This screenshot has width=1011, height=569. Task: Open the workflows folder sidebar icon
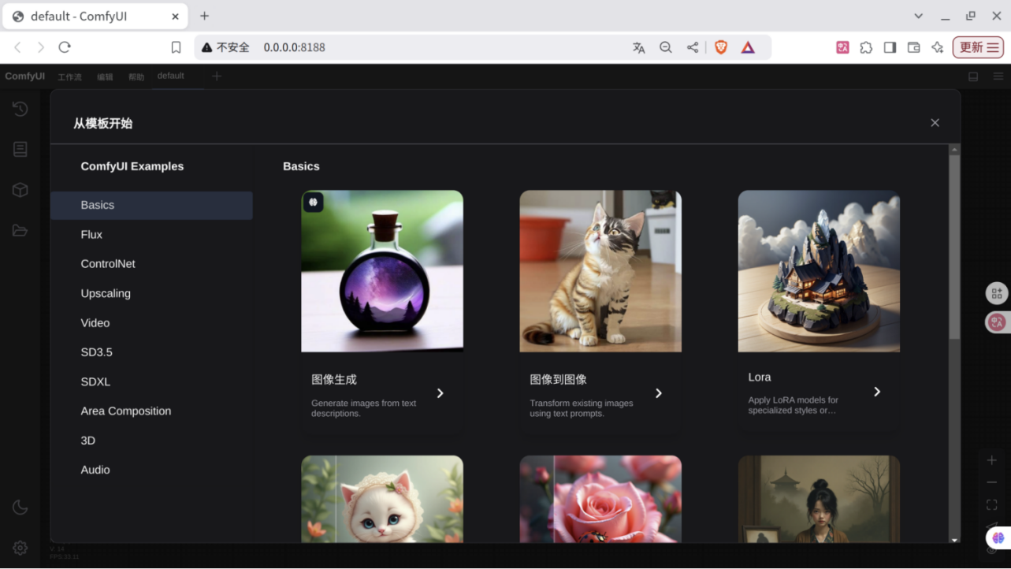pyautogui.click(x=20, y=231)
